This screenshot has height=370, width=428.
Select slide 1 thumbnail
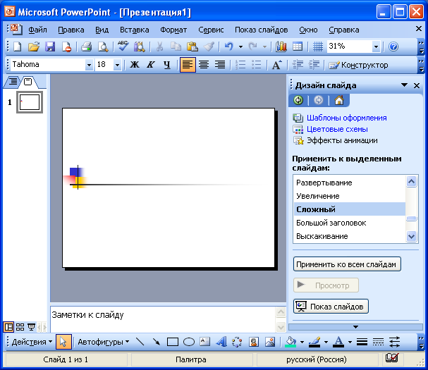pyautogui.click(x=30, y=102)
